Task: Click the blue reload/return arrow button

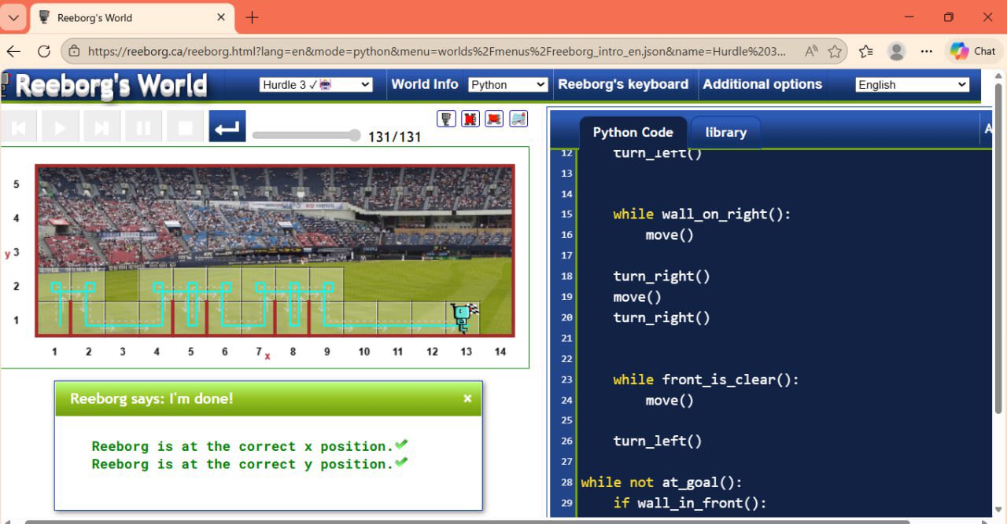Action: click(x=227, y=126)
